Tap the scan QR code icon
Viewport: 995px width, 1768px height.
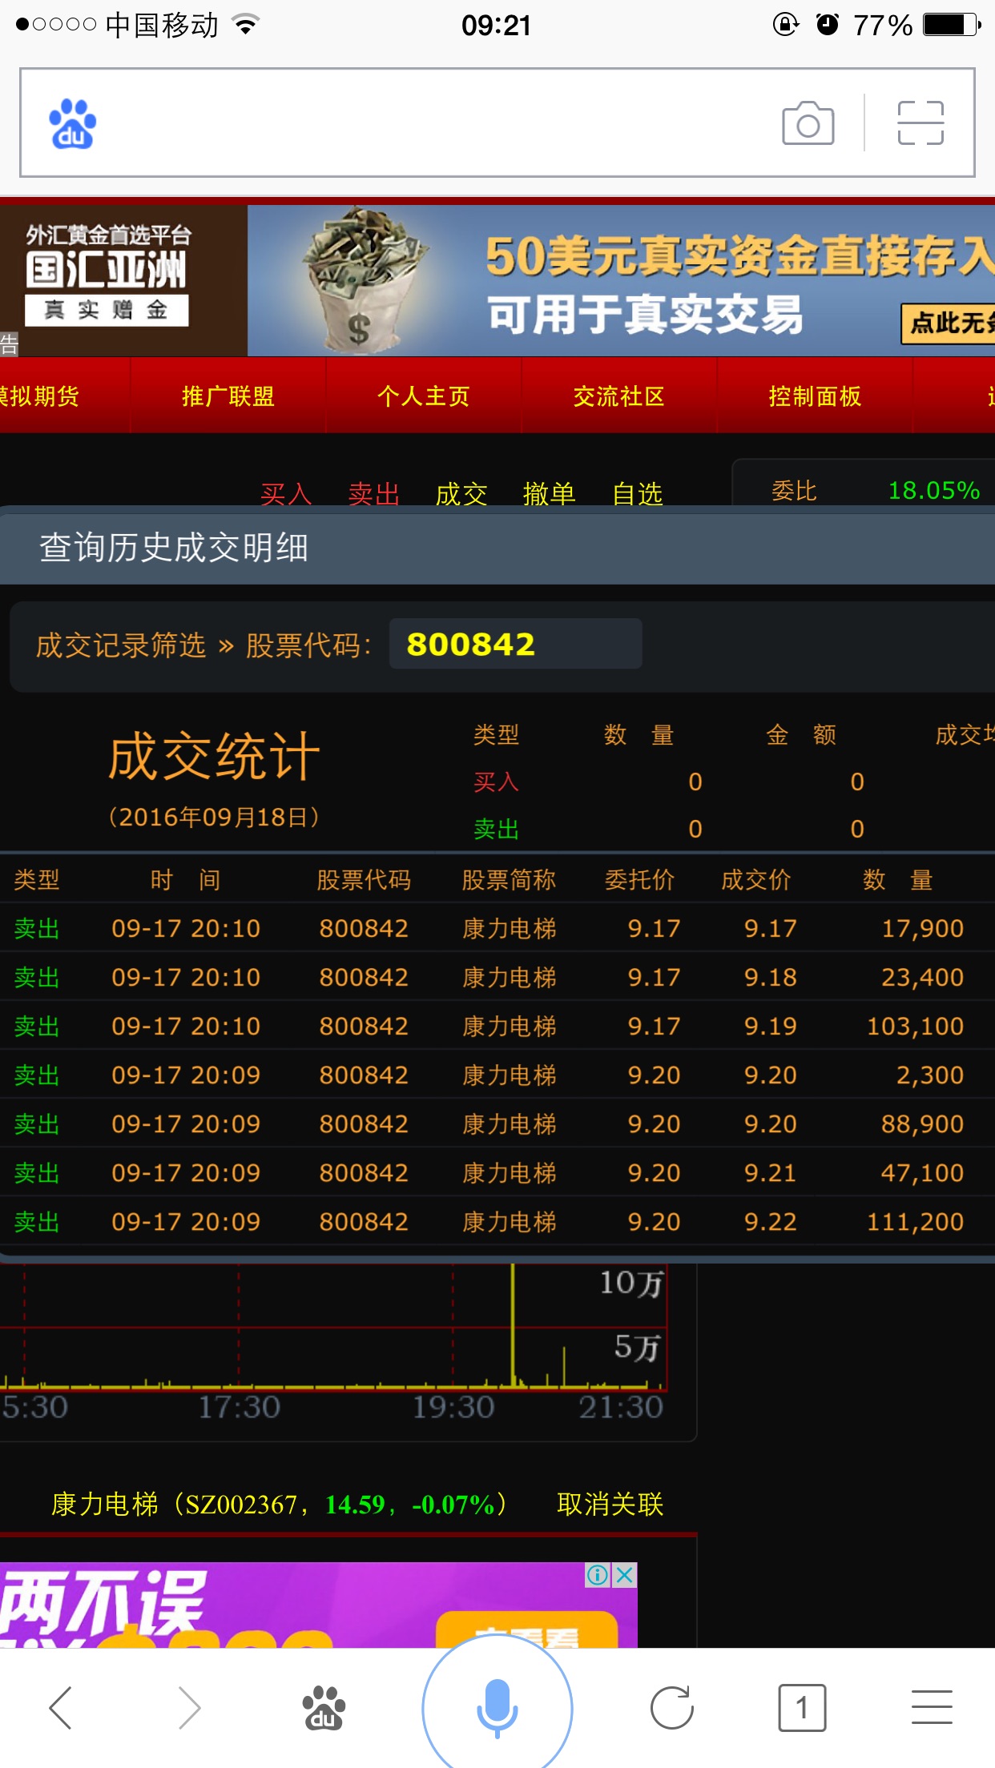click(920, 123)
